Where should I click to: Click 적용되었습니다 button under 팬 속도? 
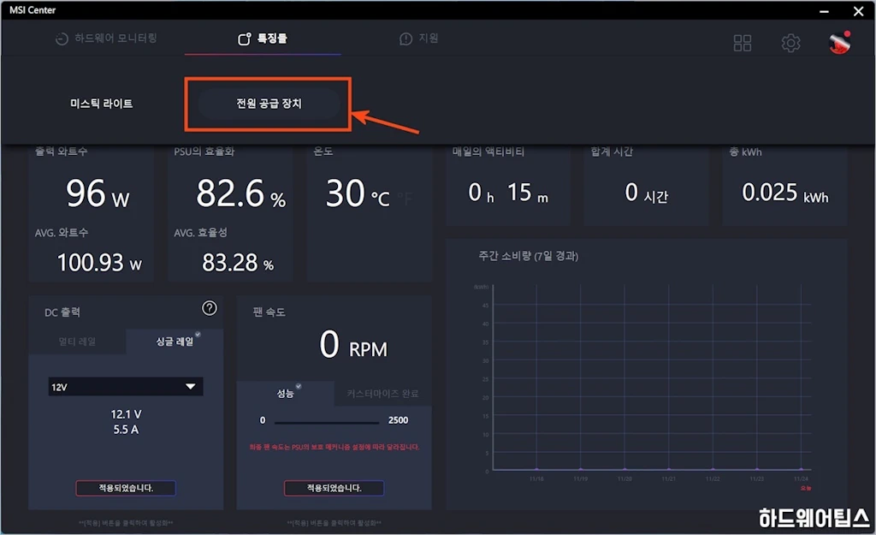pyautogui.click(x=334, y=488)
